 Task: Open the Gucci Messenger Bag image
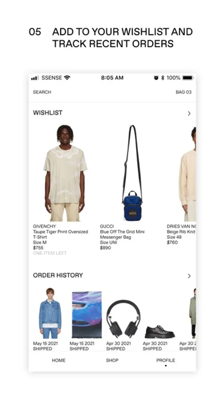[x=132, y=173]
